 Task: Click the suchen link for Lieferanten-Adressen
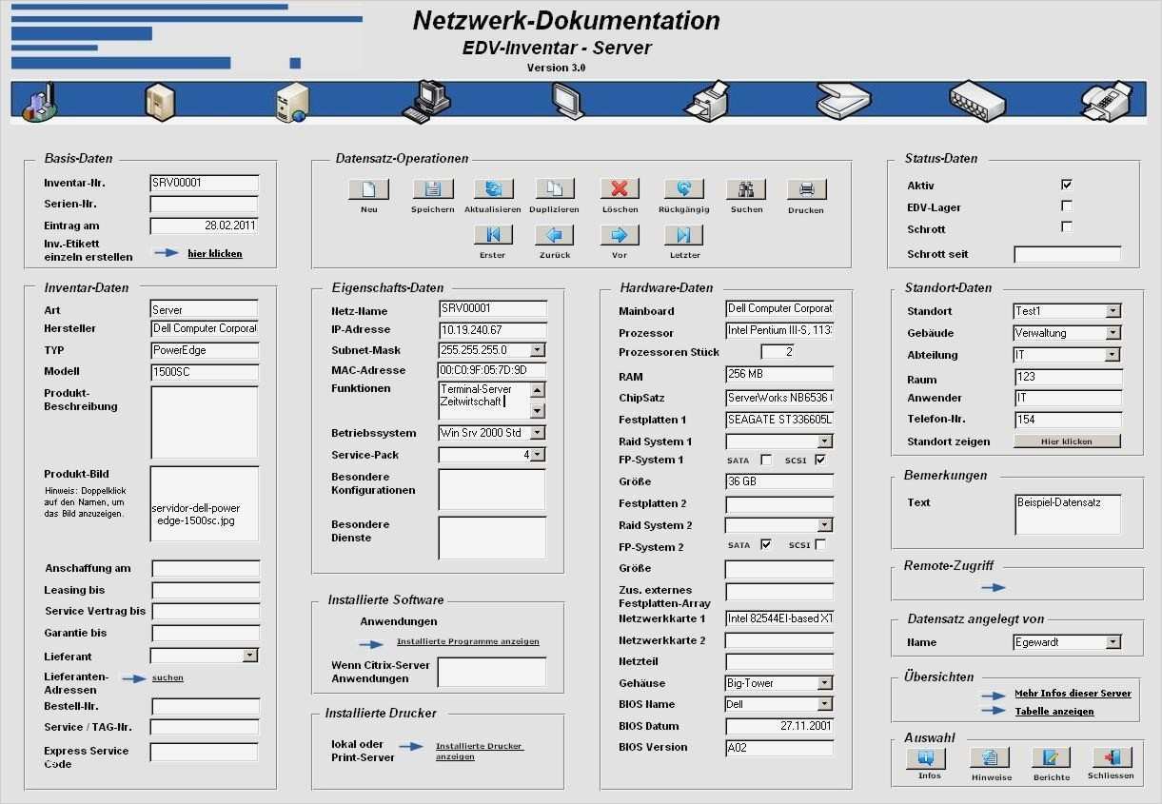[x=167, y=677]
